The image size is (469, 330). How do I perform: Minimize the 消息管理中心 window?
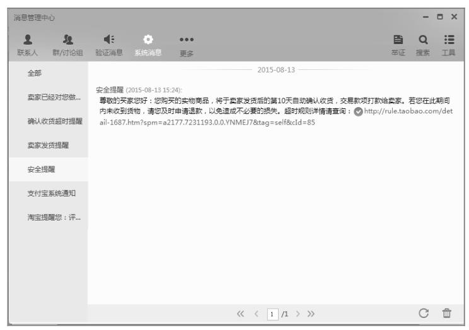pos(426,17)
